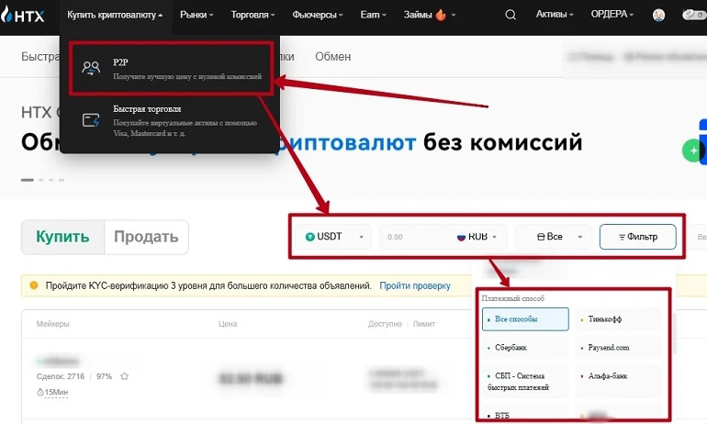Click the P2P people icon

pyautogui.click(x=91, y=68)
